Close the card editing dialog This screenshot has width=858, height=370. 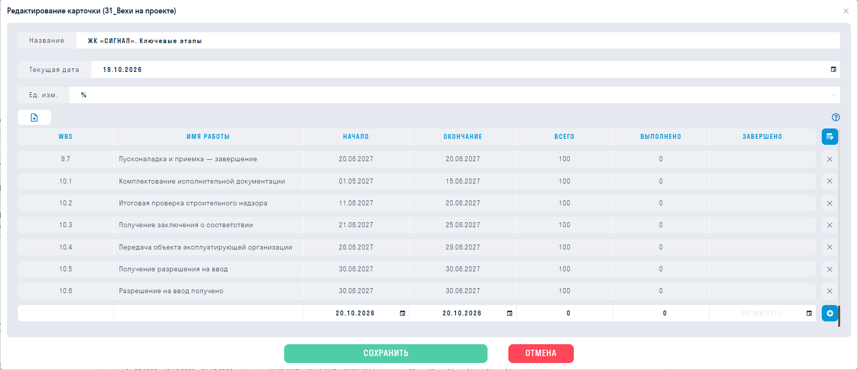846,11
